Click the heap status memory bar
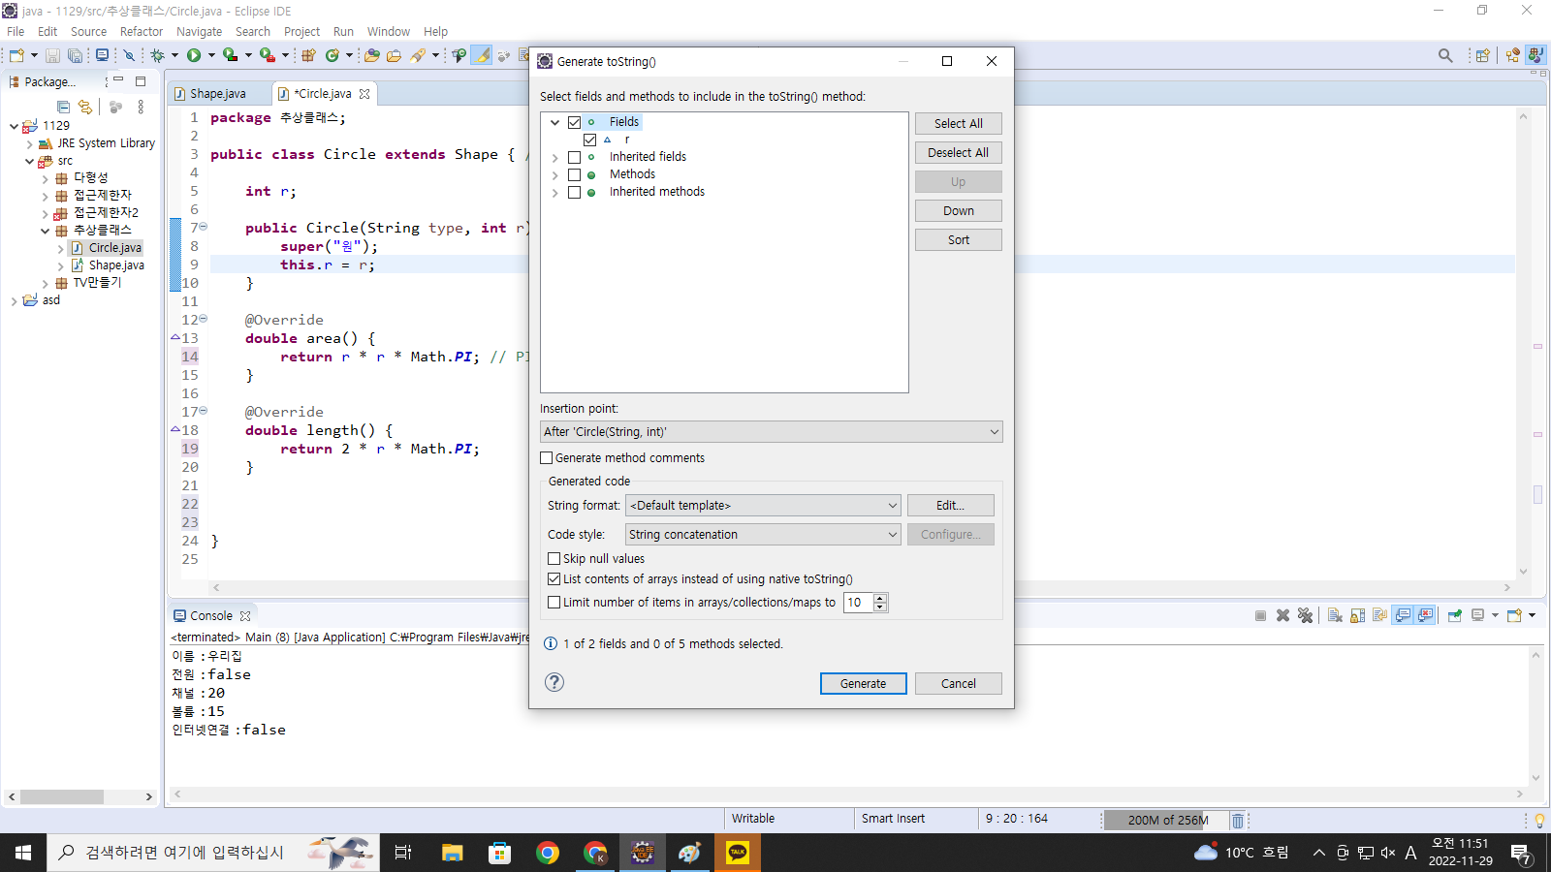The height and width of the screenshot is (872, 1551). 1166,820
